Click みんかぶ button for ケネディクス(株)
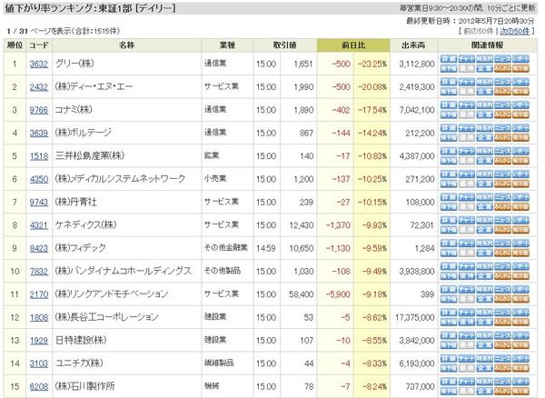Viewport: 545px width, 398px height. pos(502,230)
